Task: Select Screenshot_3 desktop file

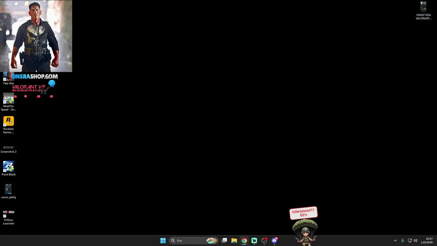Action: click(9, 149)
